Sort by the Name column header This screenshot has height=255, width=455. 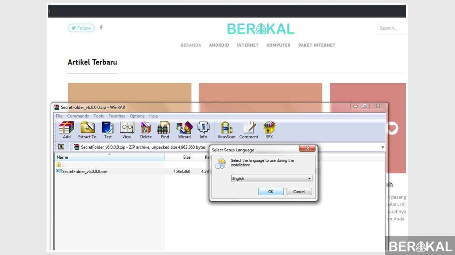[x=109, y=157]
